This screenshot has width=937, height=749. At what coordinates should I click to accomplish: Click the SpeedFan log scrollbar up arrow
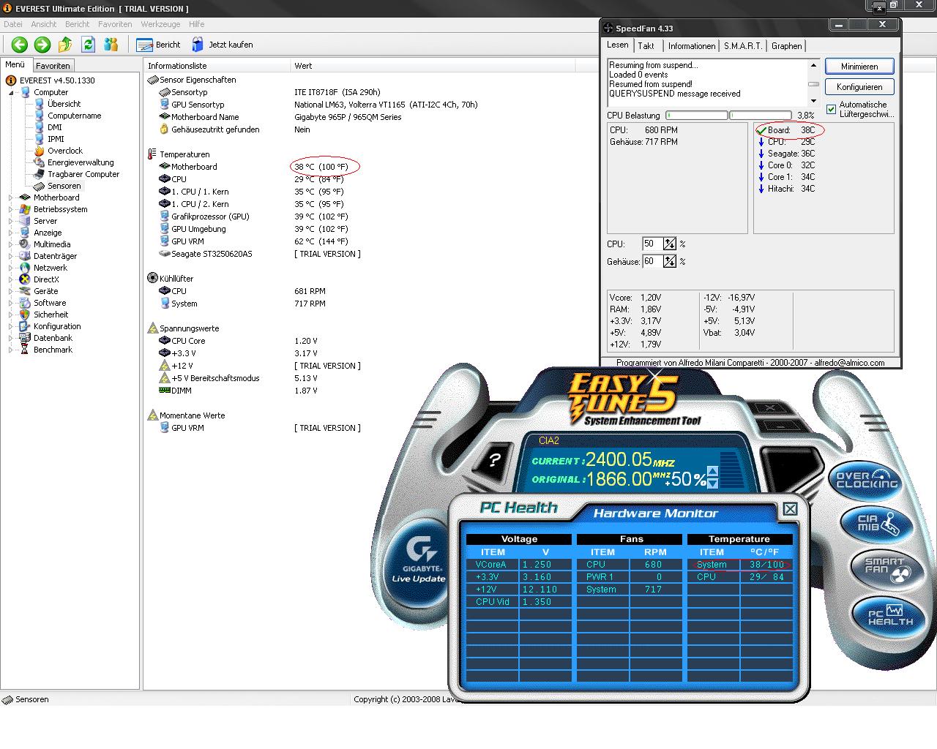813,65
